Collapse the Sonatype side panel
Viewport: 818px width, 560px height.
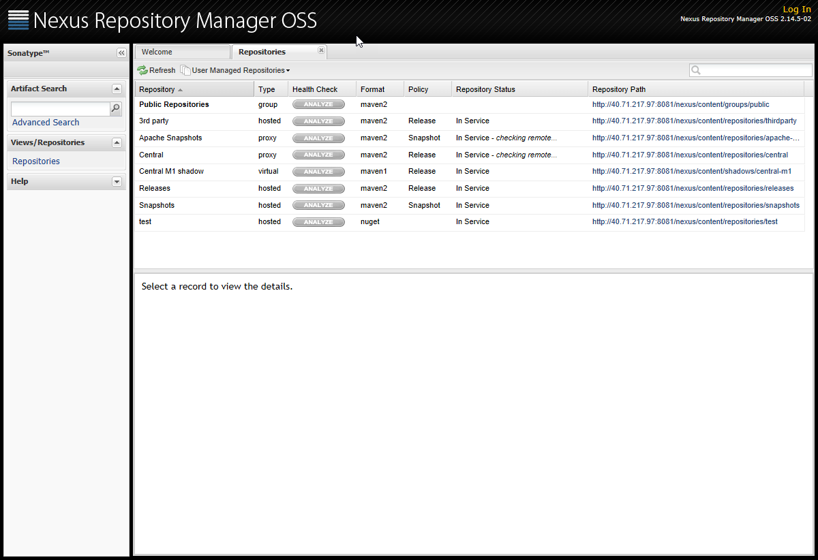coord(121,53)
